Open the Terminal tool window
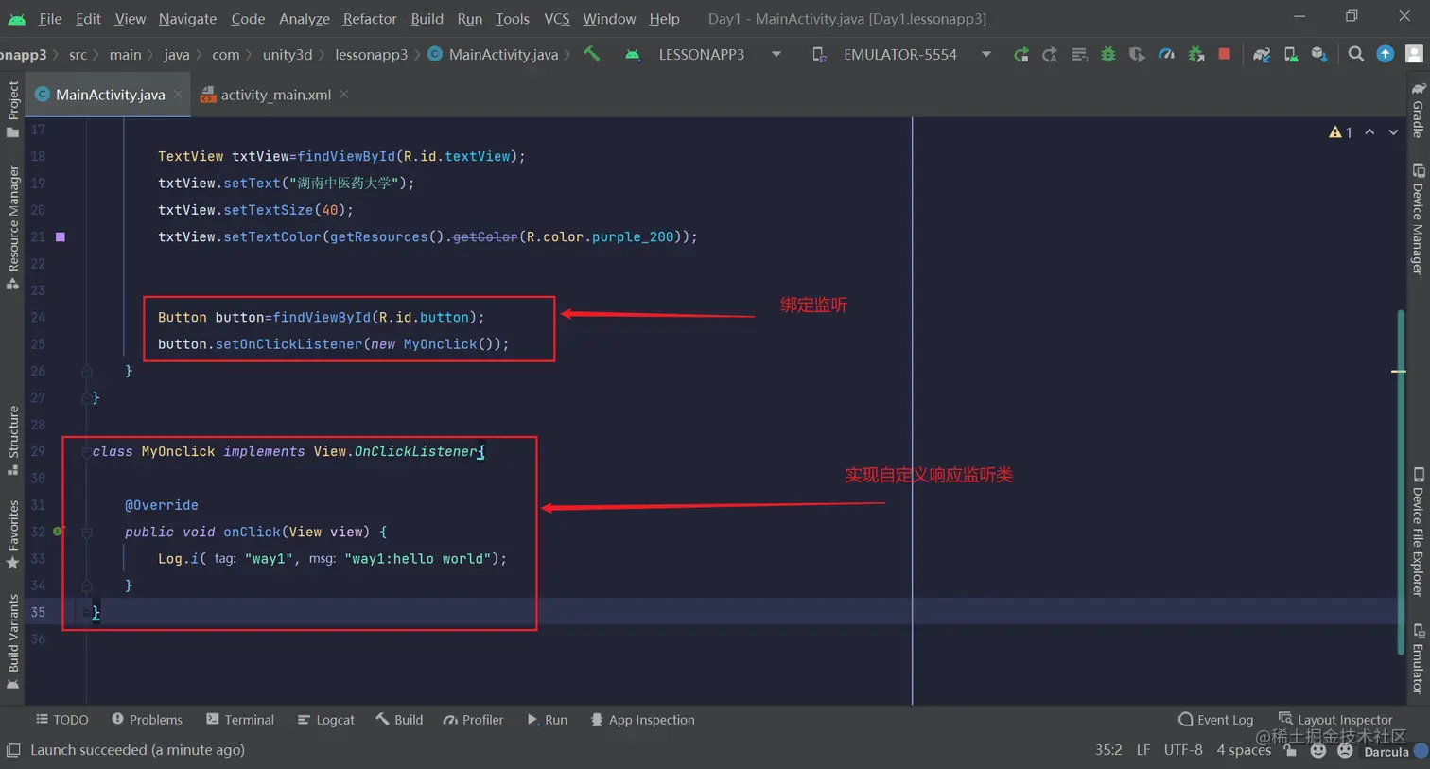This screenshot has height=769, width=1430. [240, 720]
